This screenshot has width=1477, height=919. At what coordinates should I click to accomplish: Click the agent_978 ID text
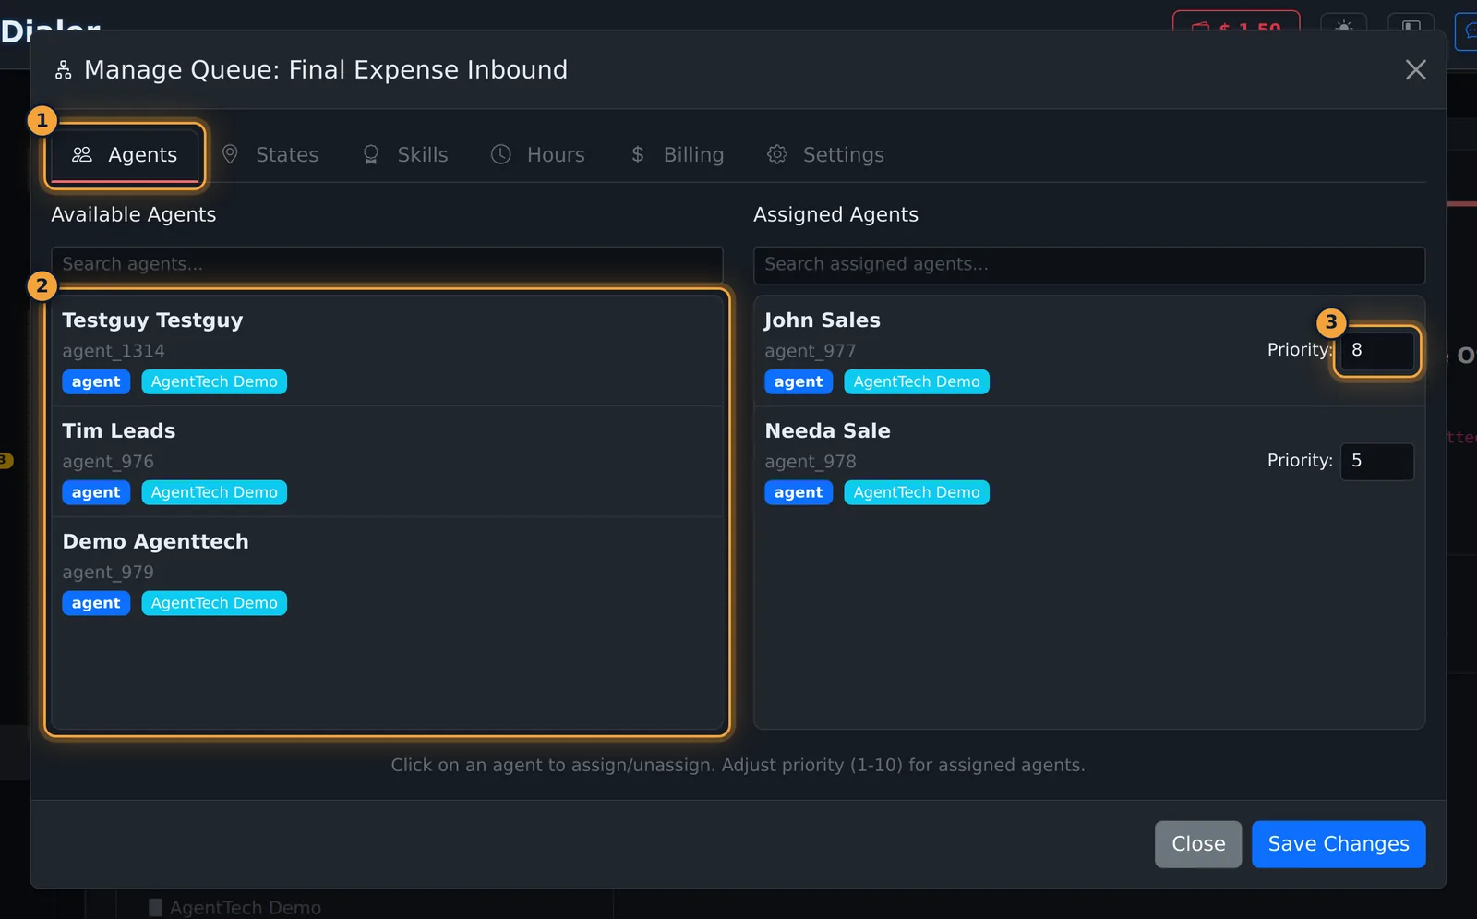tap(811, 463)
